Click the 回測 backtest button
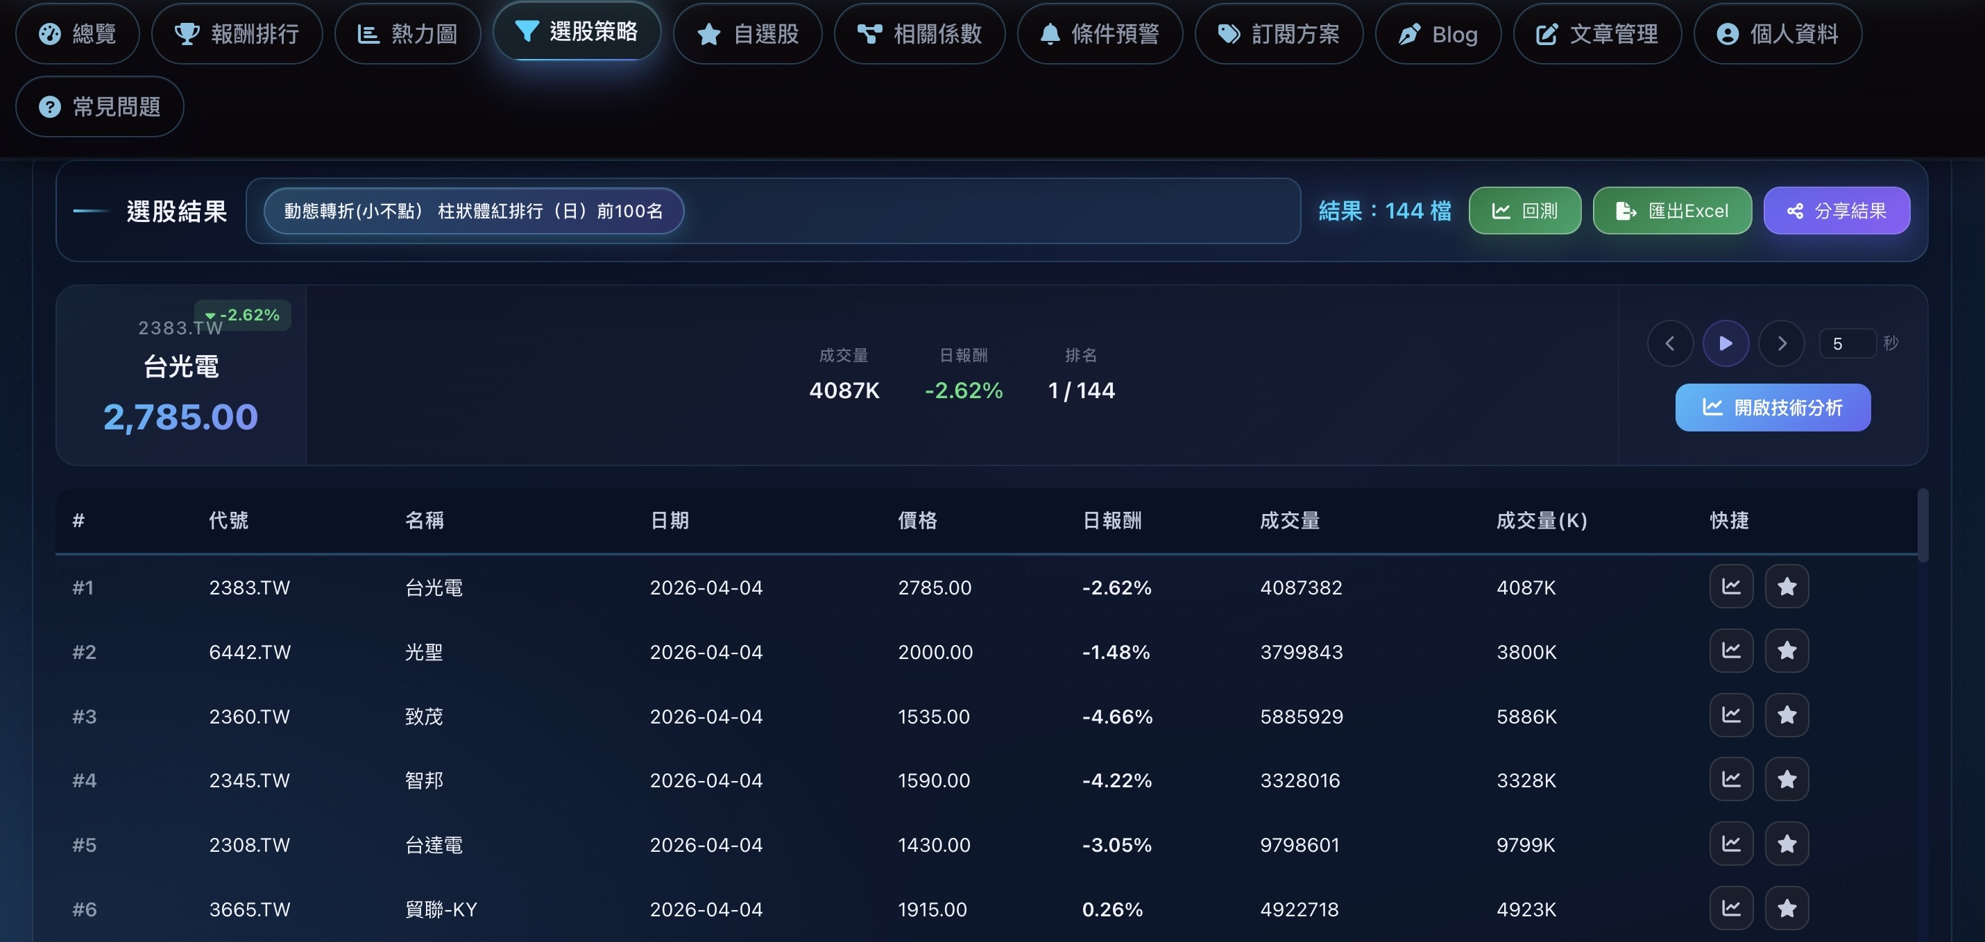This screenshot has width=1985, height=942. click(1524, 210)
